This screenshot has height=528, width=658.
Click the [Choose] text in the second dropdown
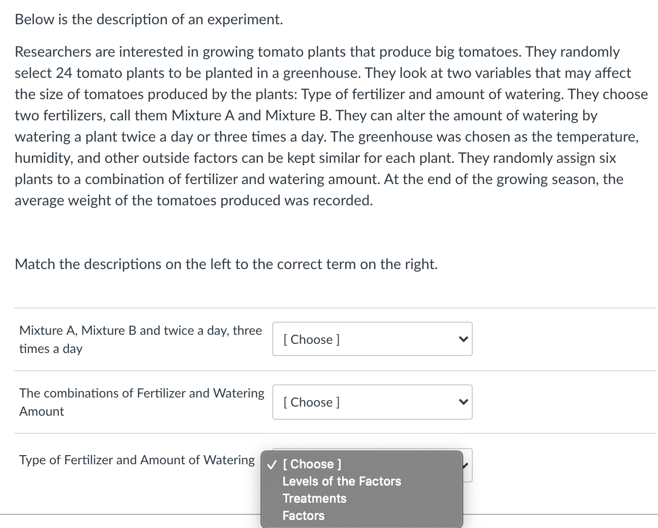(x=311, y=402)
